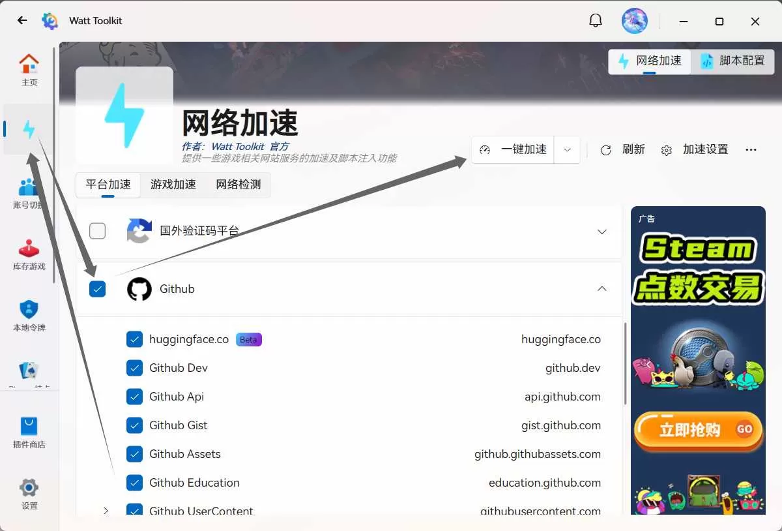
Task: Click the Watt Toolkit logo icon
Action: click(x=50, y=21)
